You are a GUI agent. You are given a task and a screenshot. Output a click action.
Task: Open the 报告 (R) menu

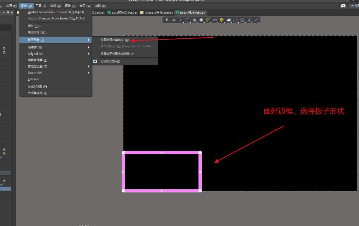[x=70, y=6]
